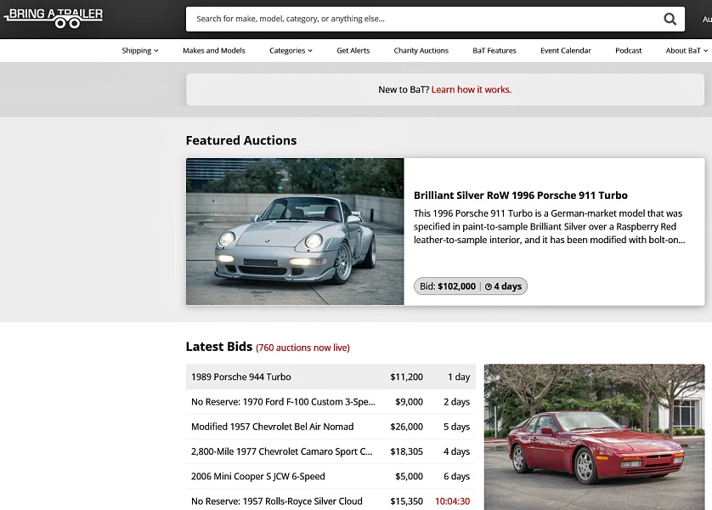
Task: Open the 1977 Chevrolet Camaro Sport listing
Action: coord(281,451)
